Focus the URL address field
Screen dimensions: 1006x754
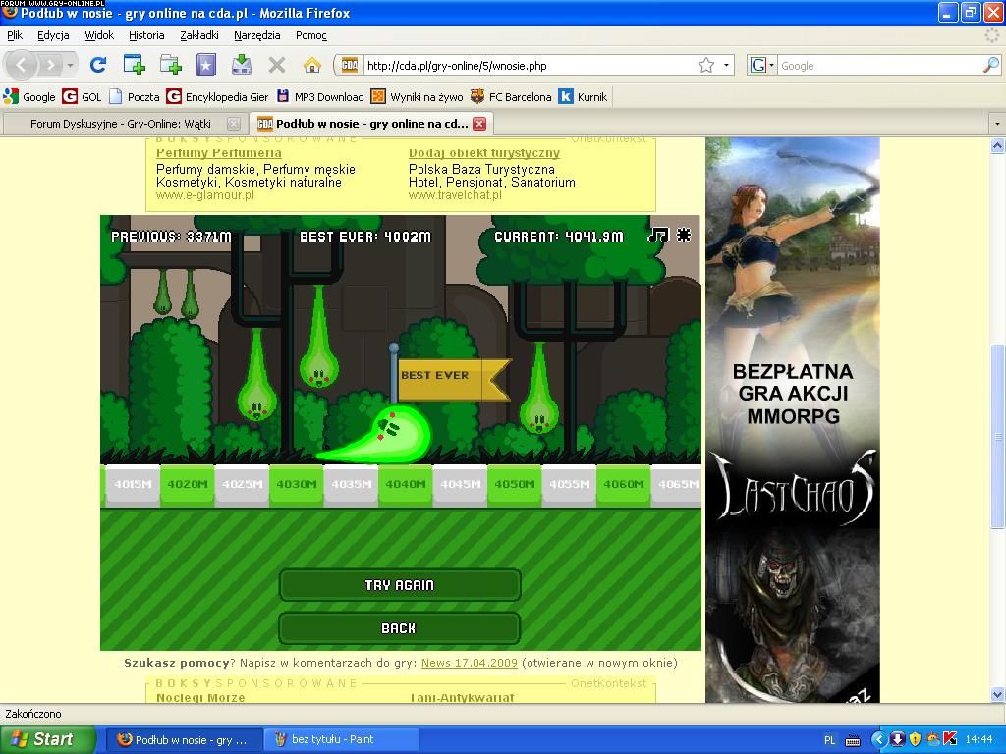point(530,65)
